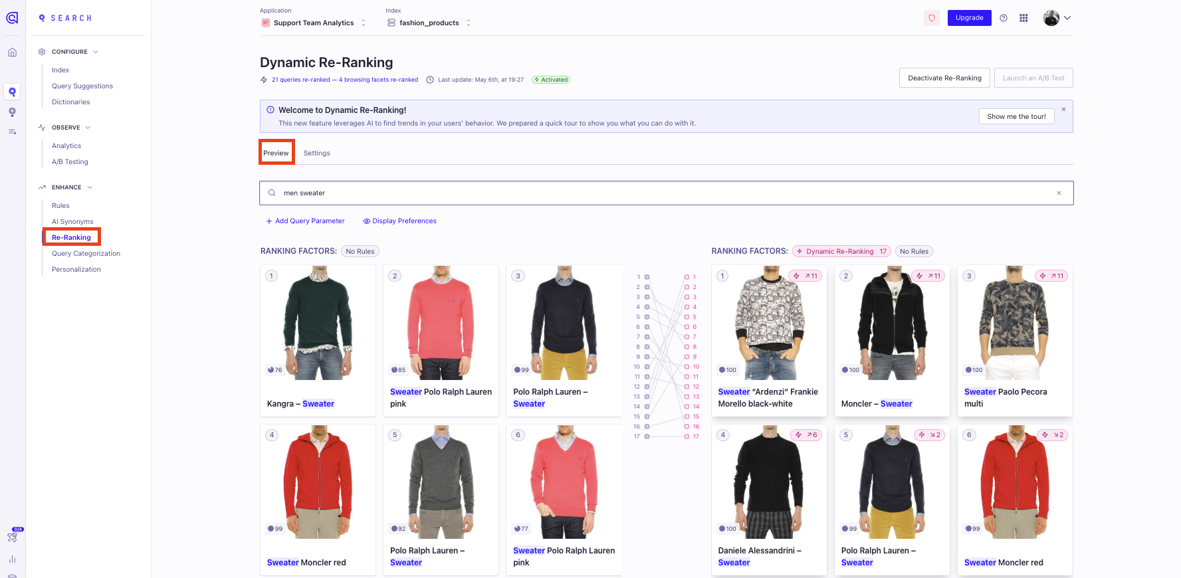This screenshot has height=578, width=1181.
Task: Click the Upgrade button
Action: [x=969, y=18]
